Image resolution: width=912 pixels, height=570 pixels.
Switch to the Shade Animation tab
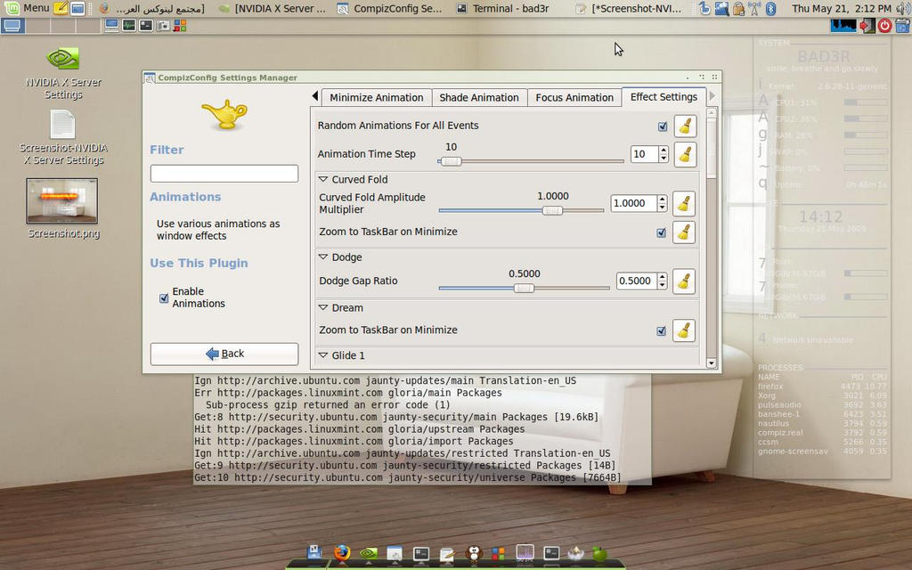(x=478, y=98)
